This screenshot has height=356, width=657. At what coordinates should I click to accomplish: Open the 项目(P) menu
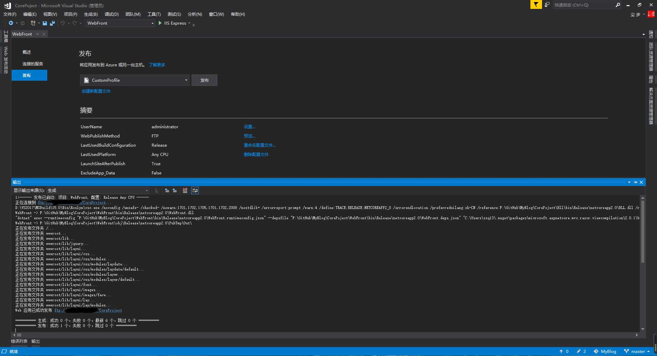70,14
